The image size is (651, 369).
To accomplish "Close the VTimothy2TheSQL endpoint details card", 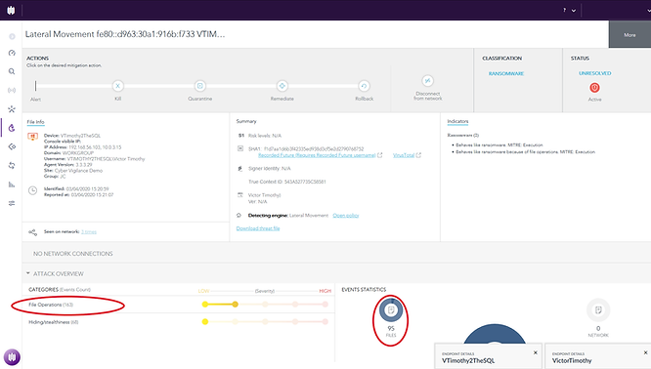I will tap(535, 352).
